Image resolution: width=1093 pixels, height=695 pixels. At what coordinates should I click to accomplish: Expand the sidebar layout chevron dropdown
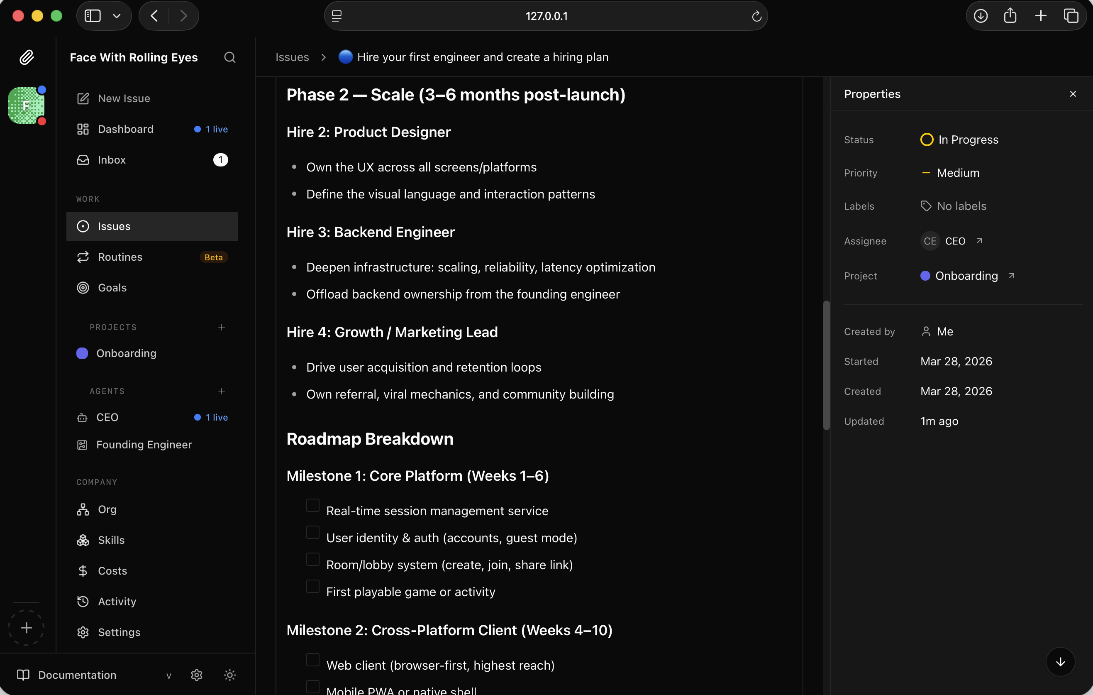[117, 15]
